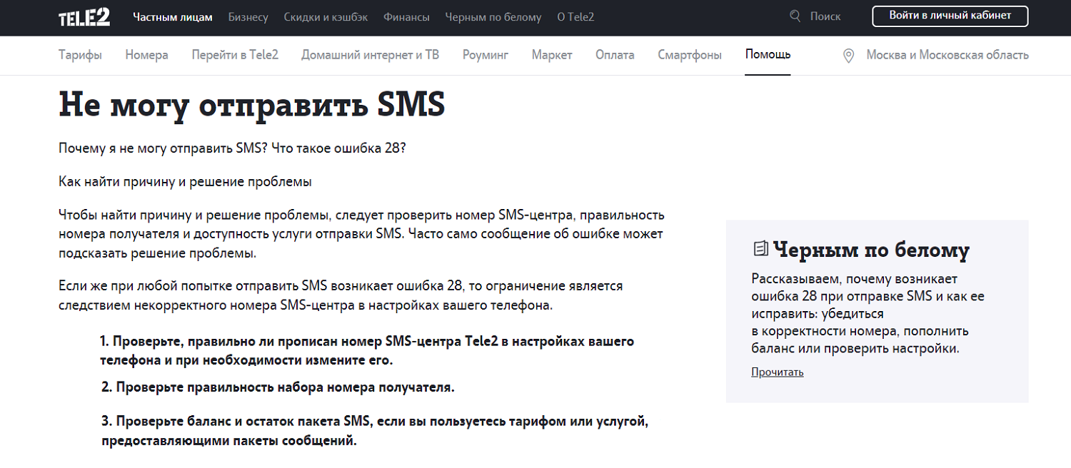
Task: Open the О Tele2 page
Action: pos(575,16)
